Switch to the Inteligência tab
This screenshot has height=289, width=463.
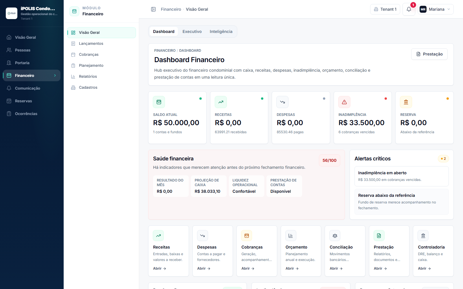(x=221, y=32)
